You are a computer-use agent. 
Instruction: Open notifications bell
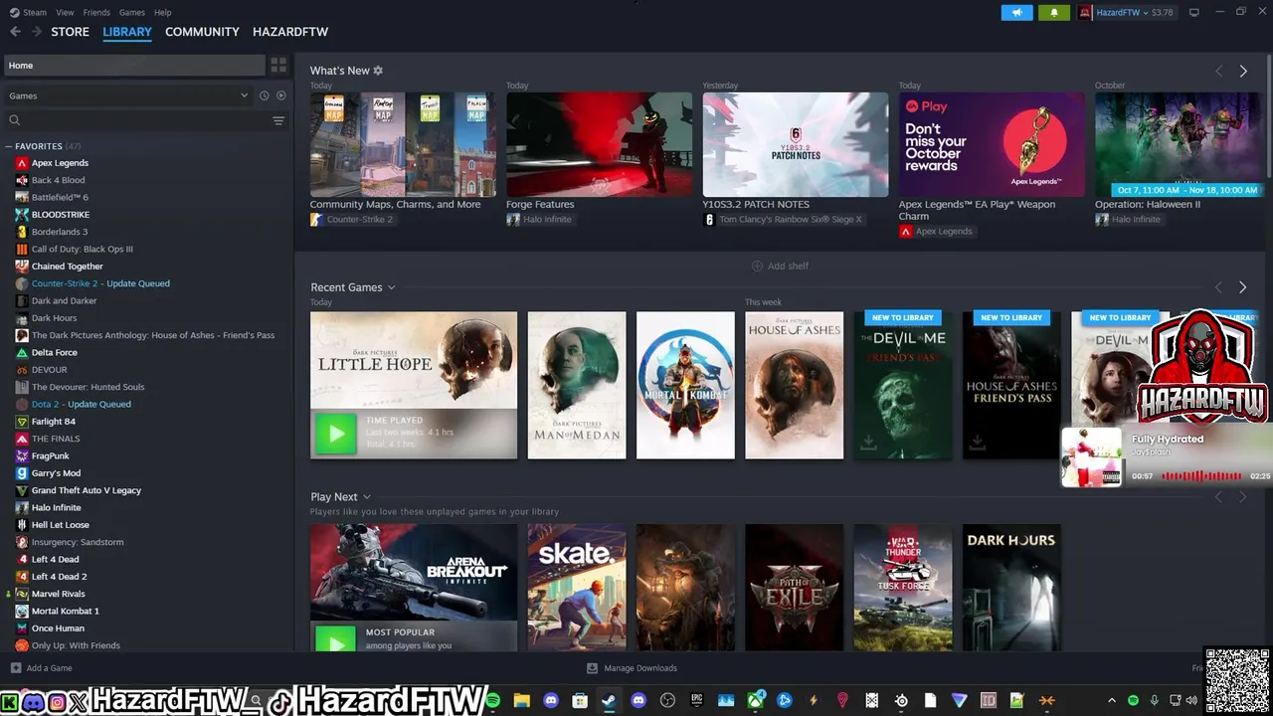coord(1054,12)
